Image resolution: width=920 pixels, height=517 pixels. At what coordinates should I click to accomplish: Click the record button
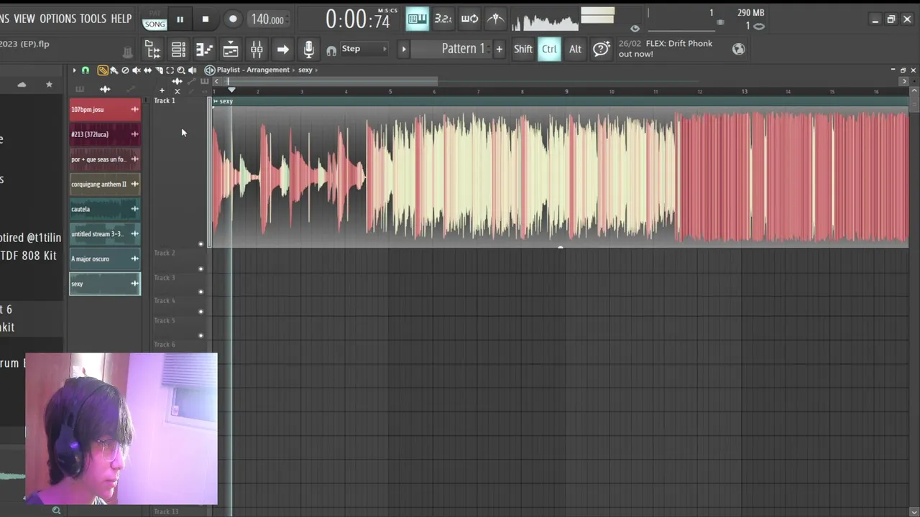tap(233, 19)
